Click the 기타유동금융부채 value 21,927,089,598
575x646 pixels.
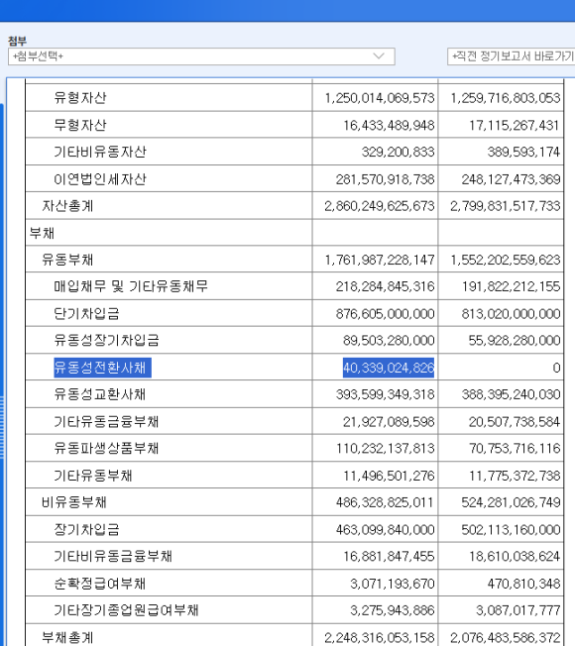click(389, 421)
